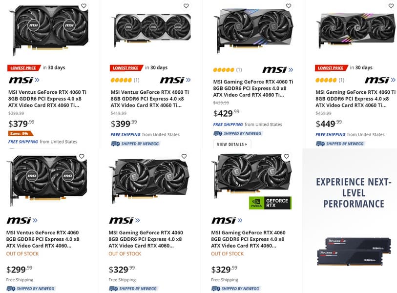This screenshot has height=293, width=397.
Task: Open the $299.99 MSI Ventus RTX 4060 title
Action: (x=43, y=239)
